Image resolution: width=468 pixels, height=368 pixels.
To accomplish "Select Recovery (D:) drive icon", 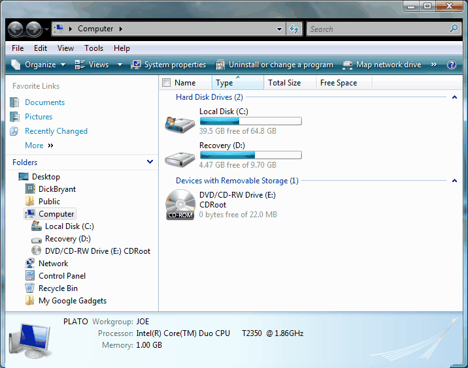I will 180,159.
